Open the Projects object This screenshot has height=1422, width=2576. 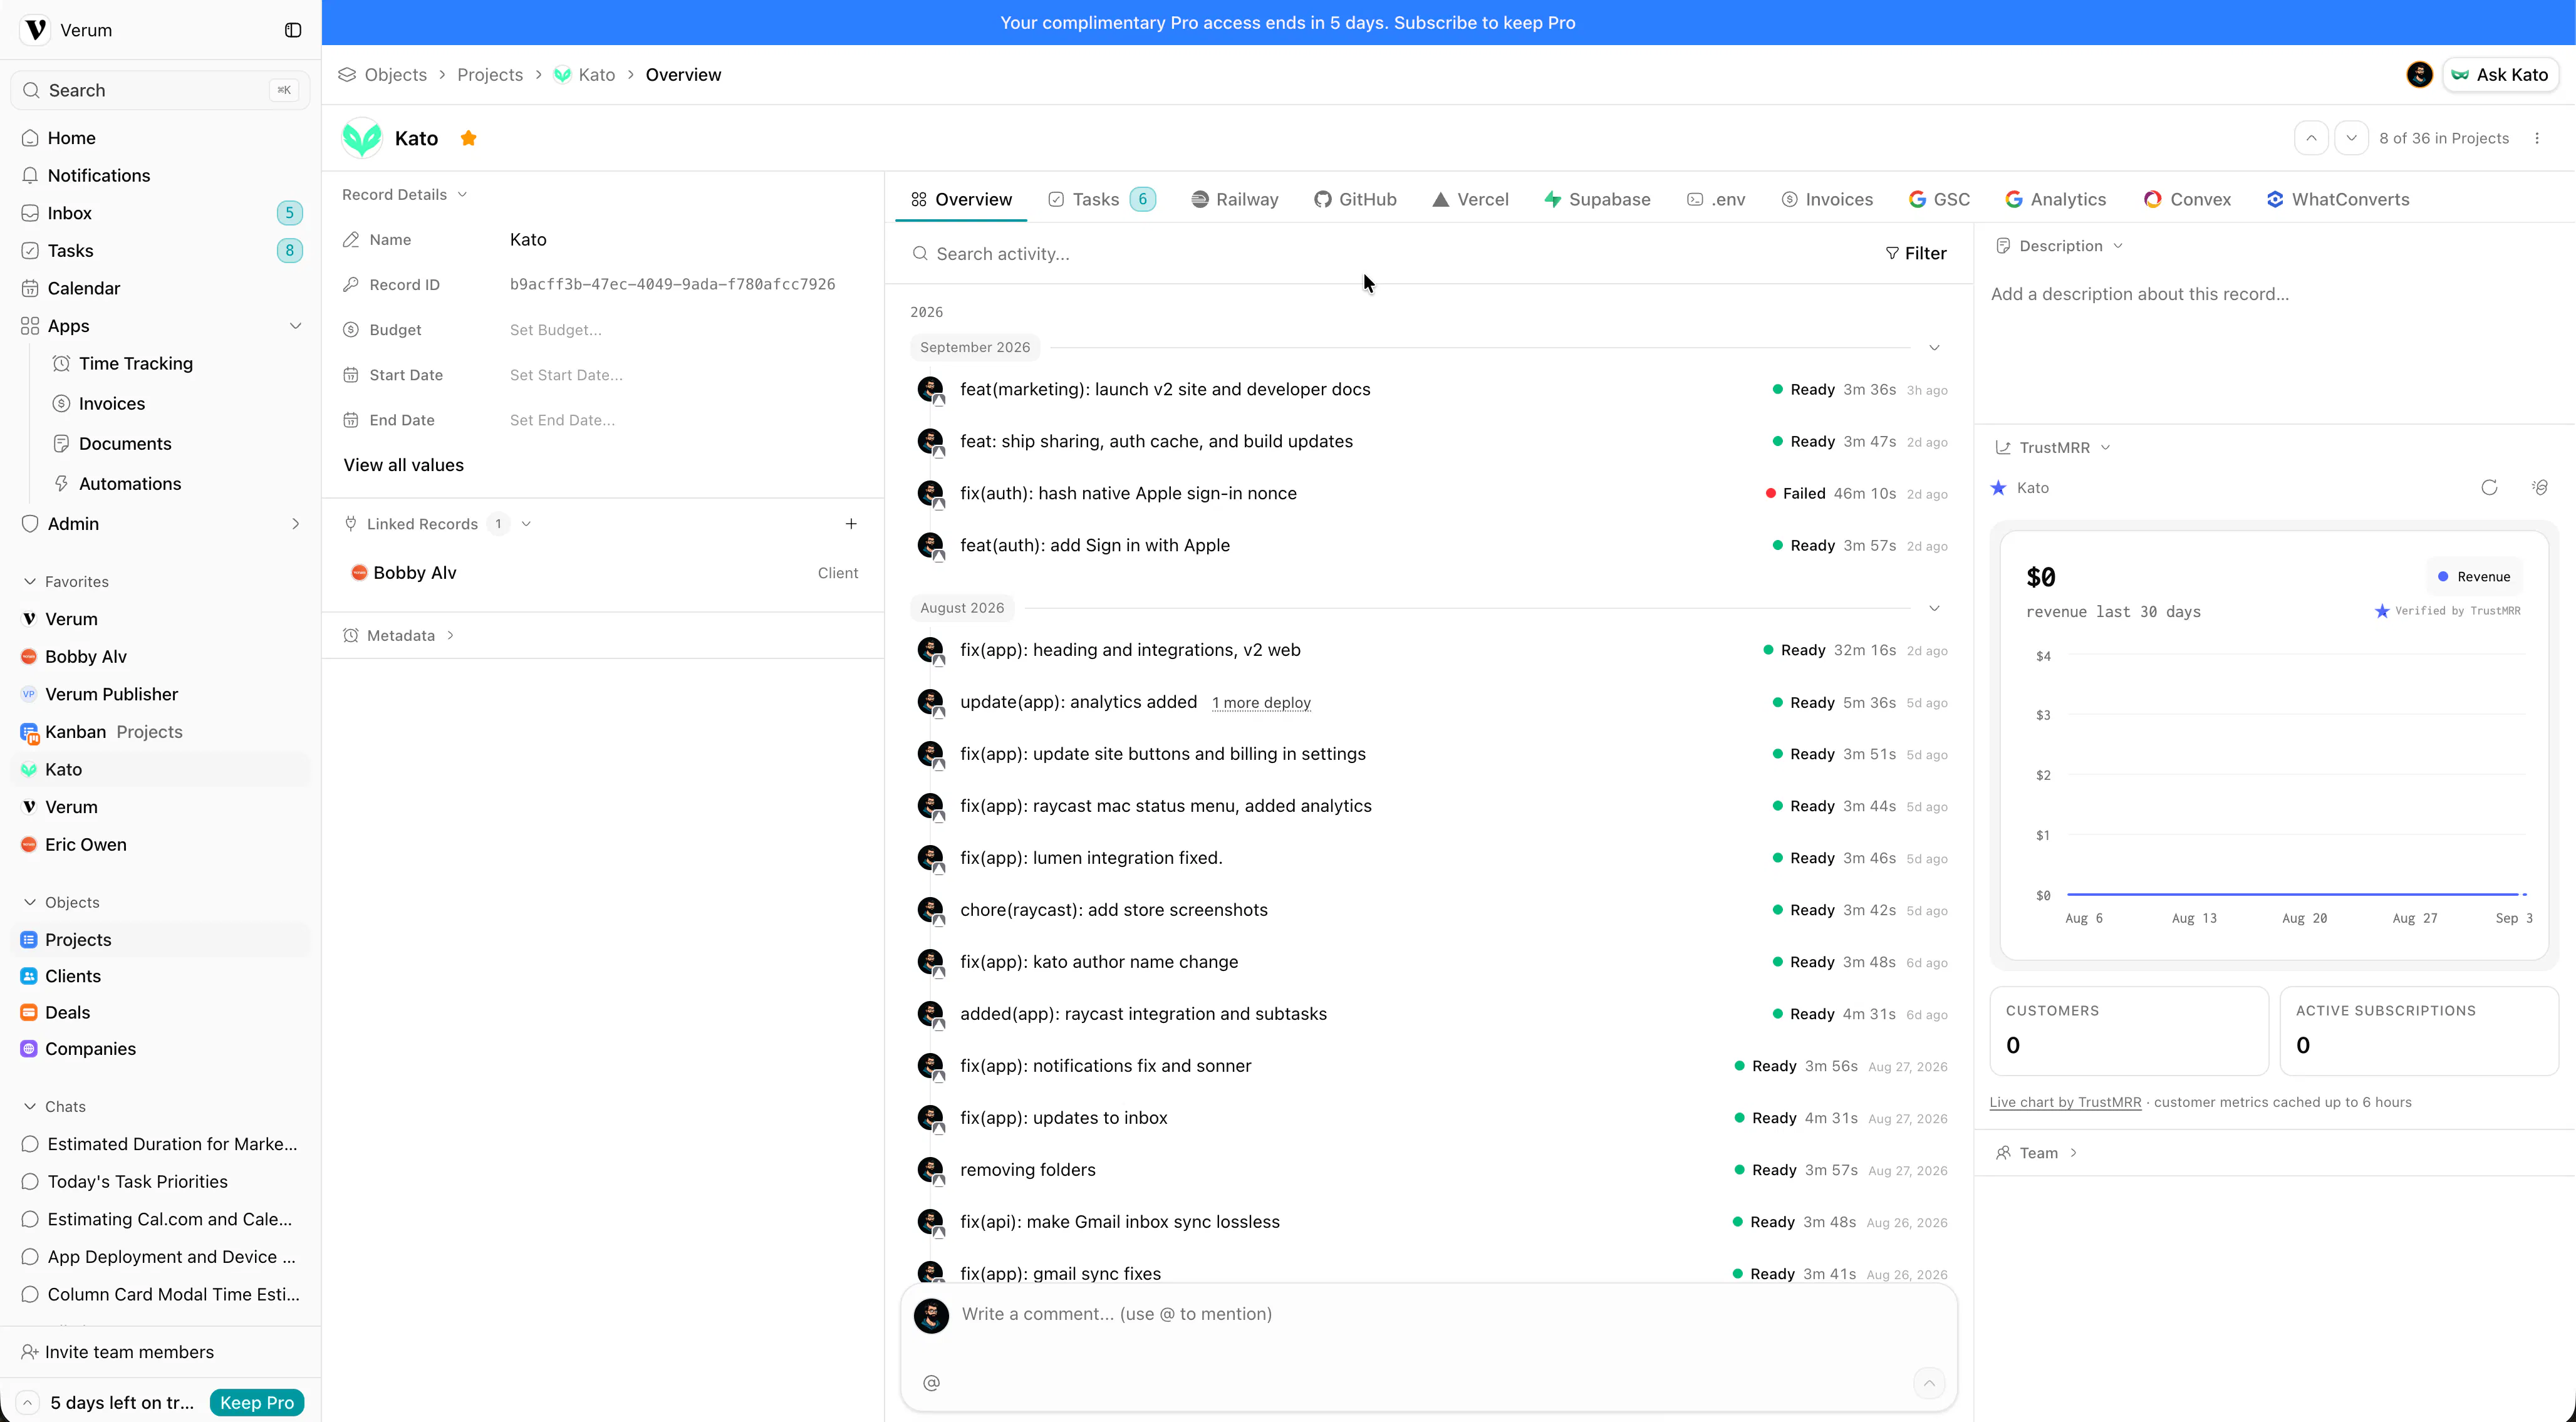(x=160, y=939)
